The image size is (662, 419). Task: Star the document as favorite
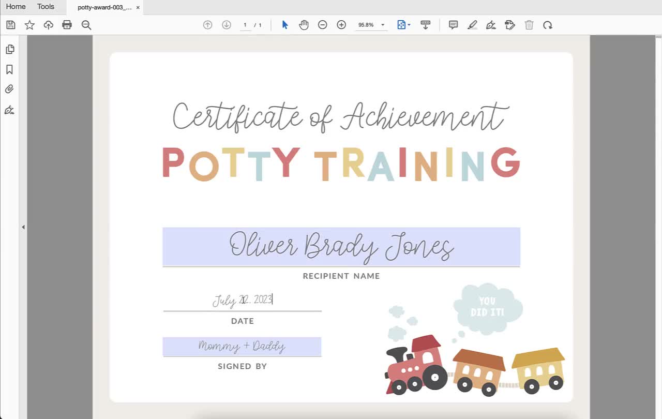pyautogui.click(x=29, y=24)
